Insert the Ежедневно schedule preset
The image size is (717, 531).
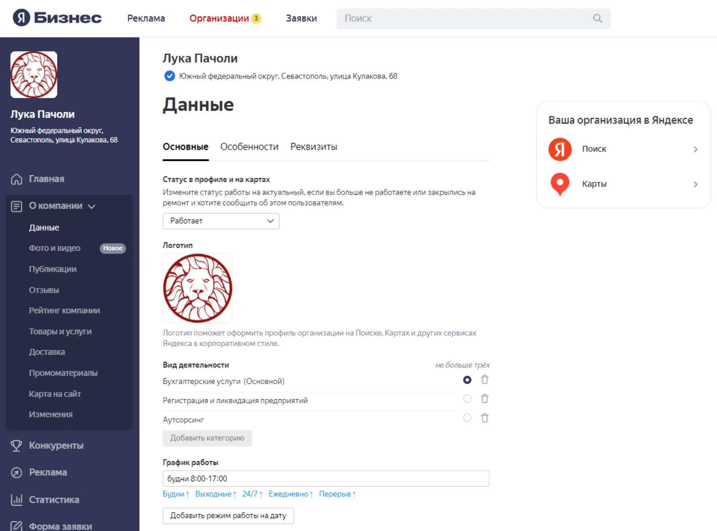pyautogui.click(x=291, y=494)
